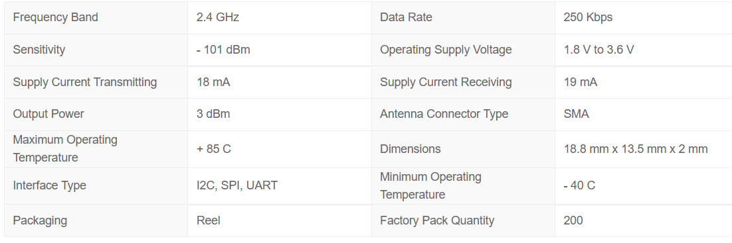Select Factory Pack Quantity value 200
This screenshot has height=243, width=732.
(573, 220)
